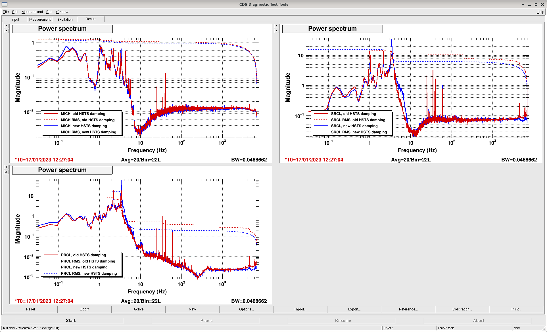The image size is (547, 332).
Task: Click up-arrow icon beside SRCL power spectrum
Action: tap(276, 31)
